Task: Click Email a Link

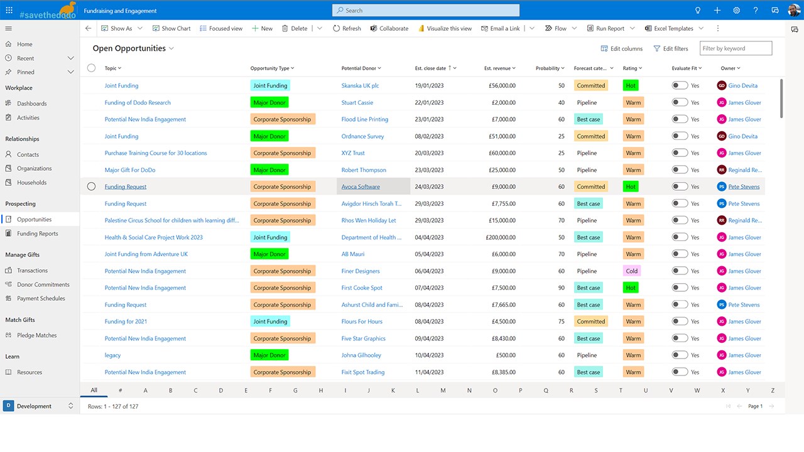Action: coord(501,28)
